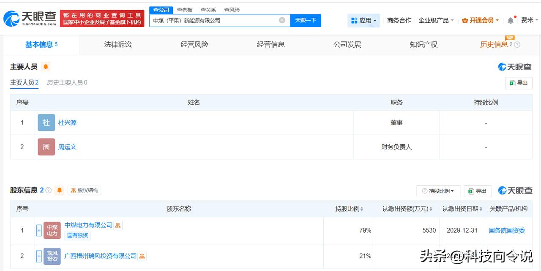The width and height of the screenshot is (541, 271).
Task: Click the 中煤电力 logo thumbnail
Action: click(52, 230)
